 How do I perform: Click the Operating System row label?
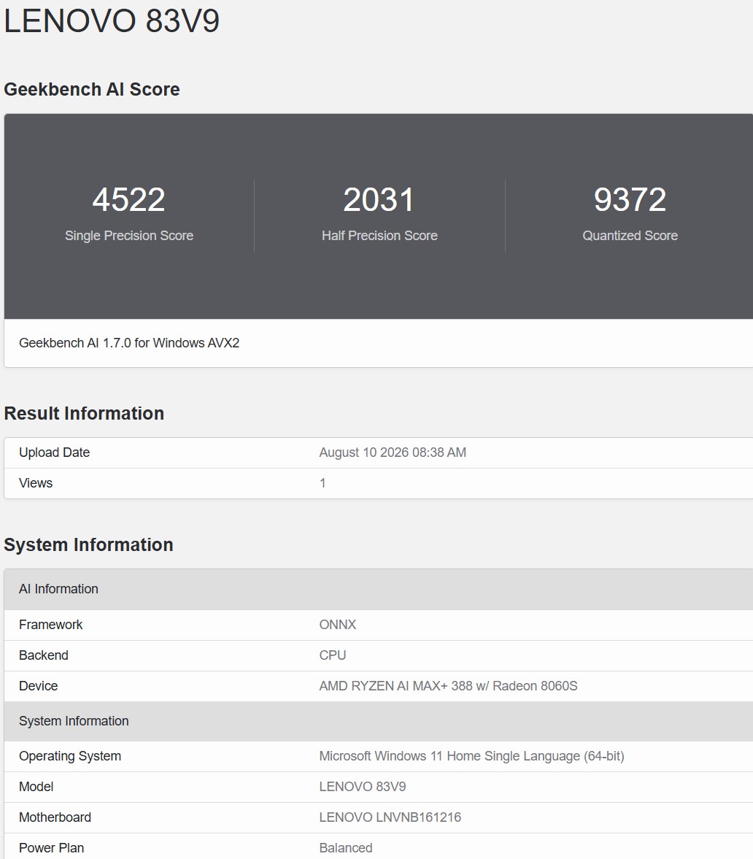coord(70,756)
